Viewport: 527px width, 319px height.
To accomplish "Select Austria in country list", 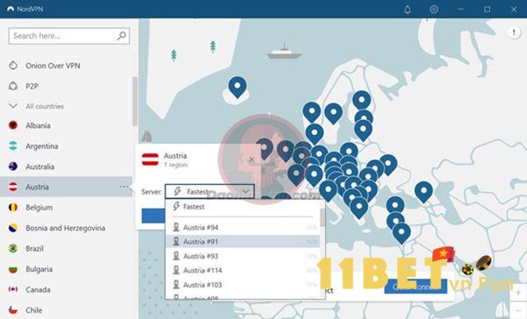I will click(67, 187).
